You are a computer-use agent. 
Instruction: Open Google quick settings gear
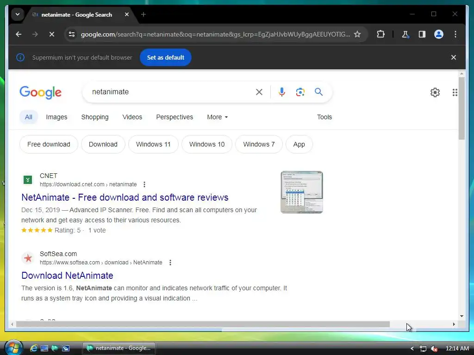[x=435, y=92]
